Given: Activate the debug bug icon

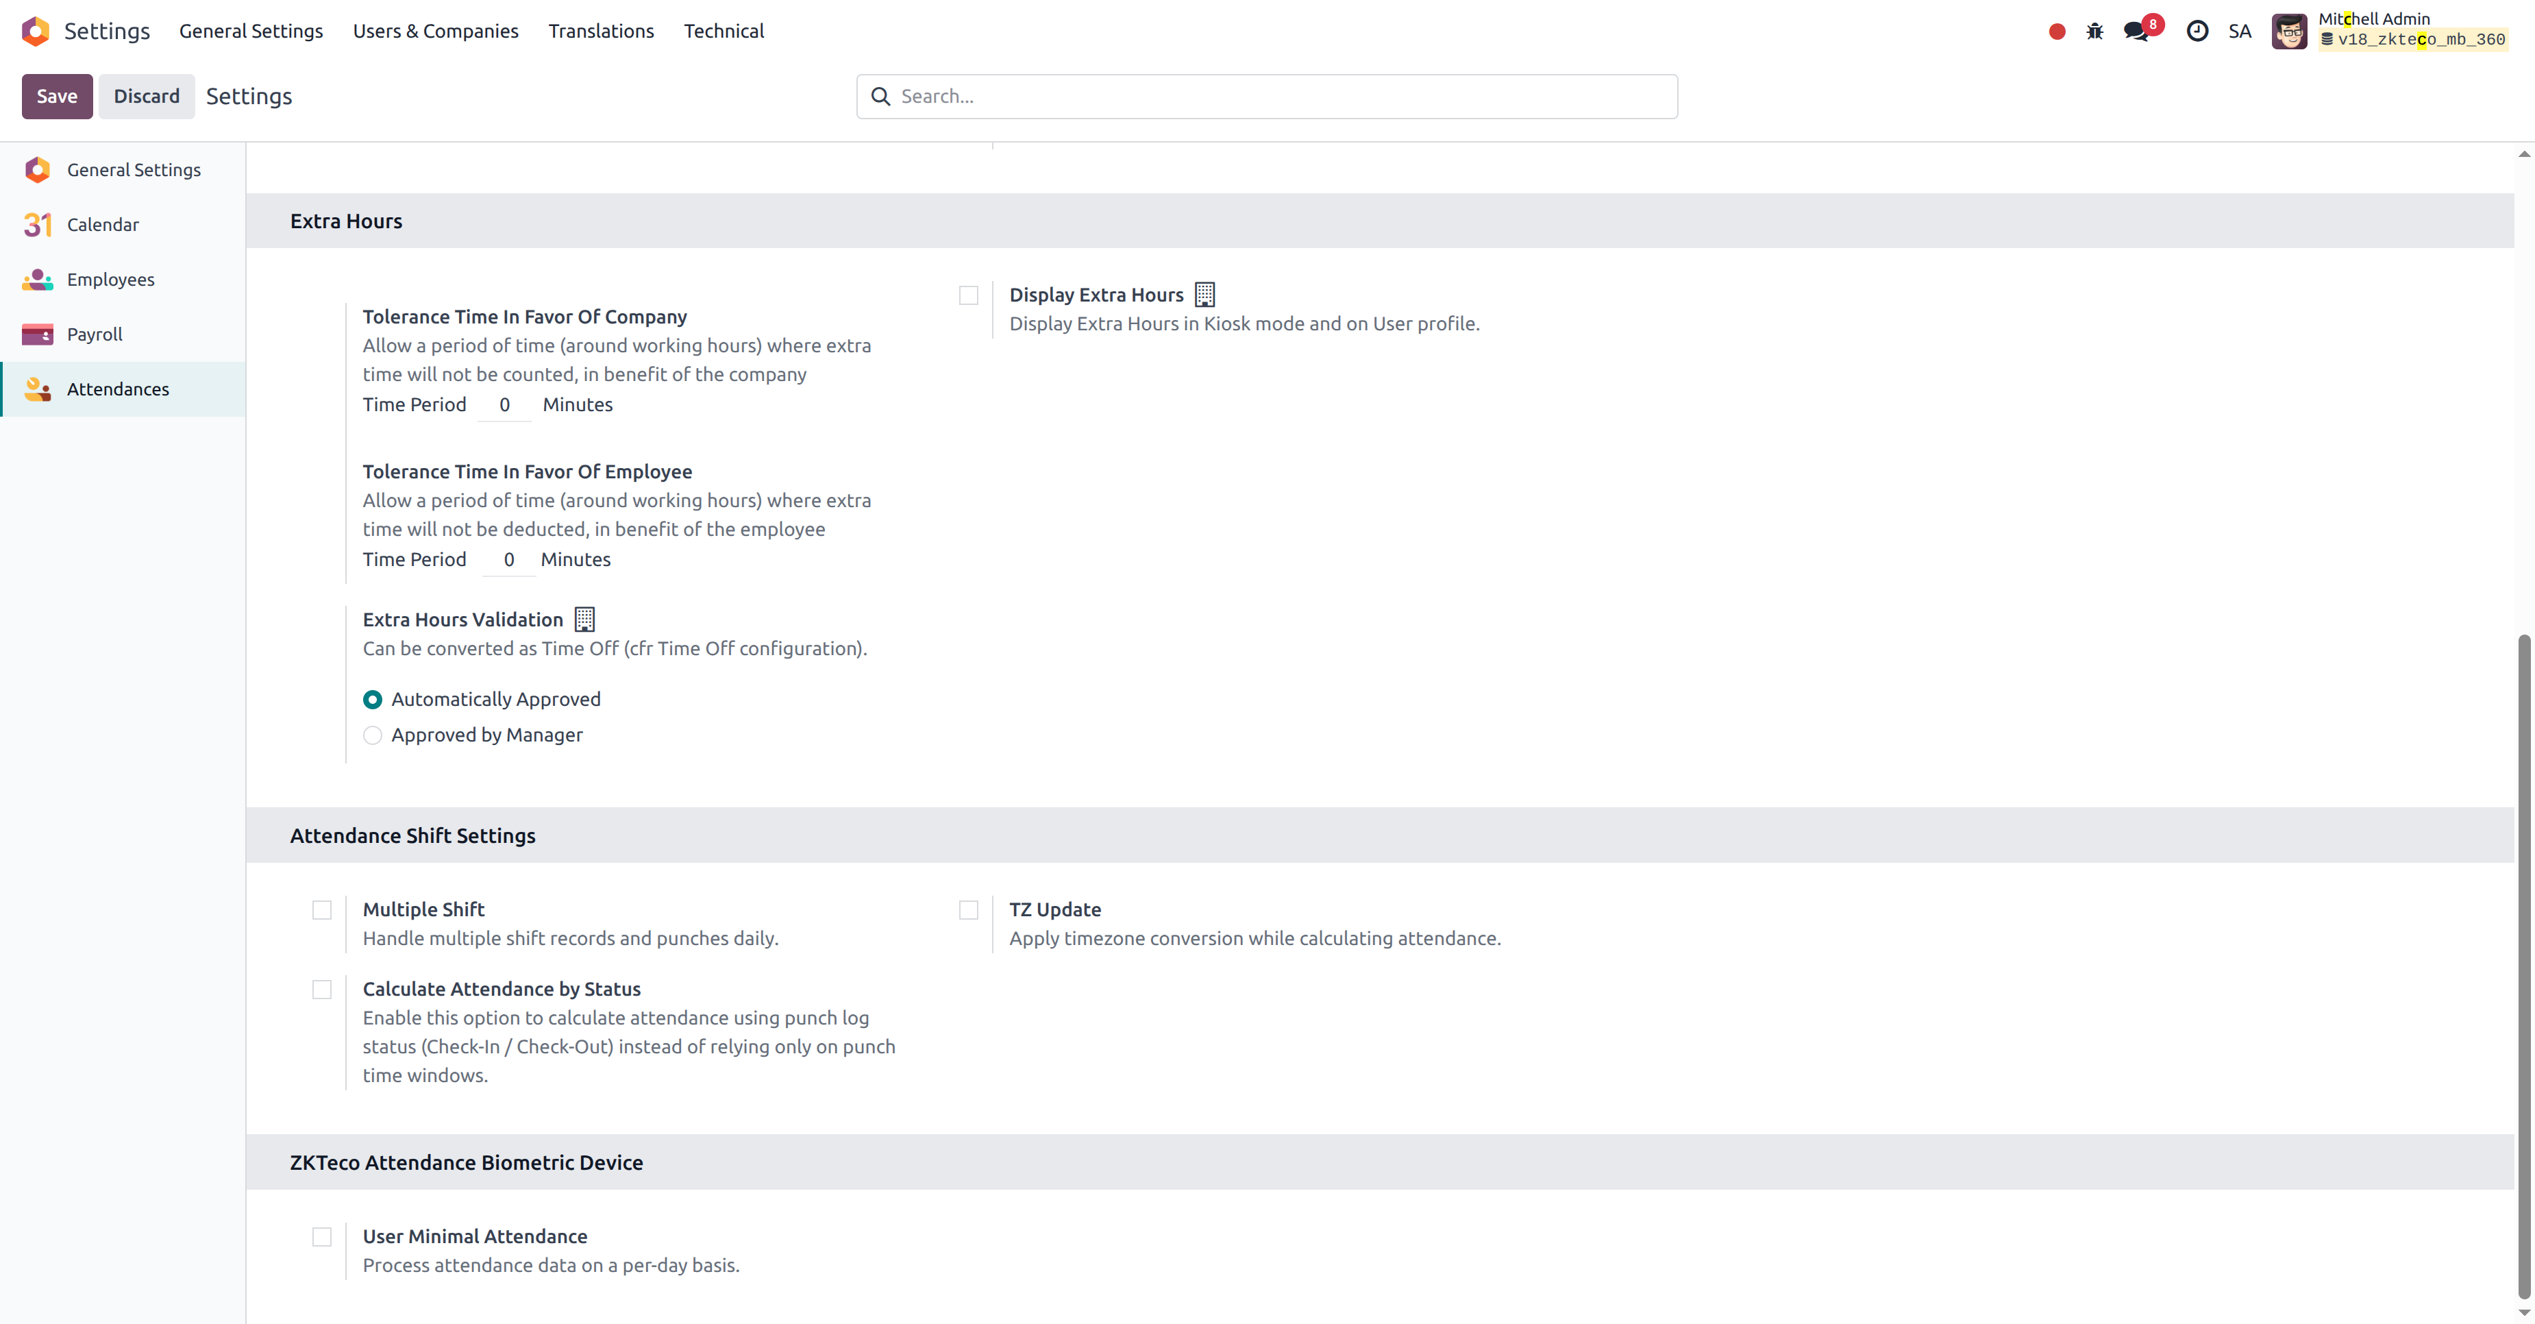Looking at the screenshot, I should point(2095,31).
